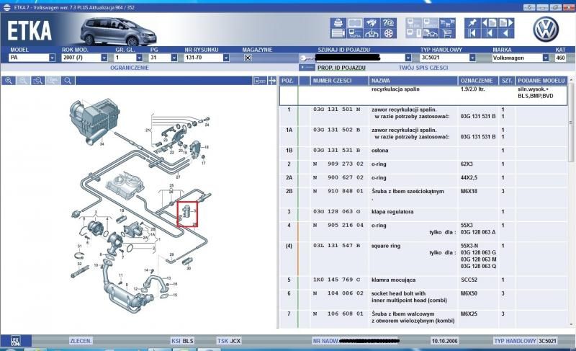
Task: Click the folders with cloud icon
Action: coord(431,33)
